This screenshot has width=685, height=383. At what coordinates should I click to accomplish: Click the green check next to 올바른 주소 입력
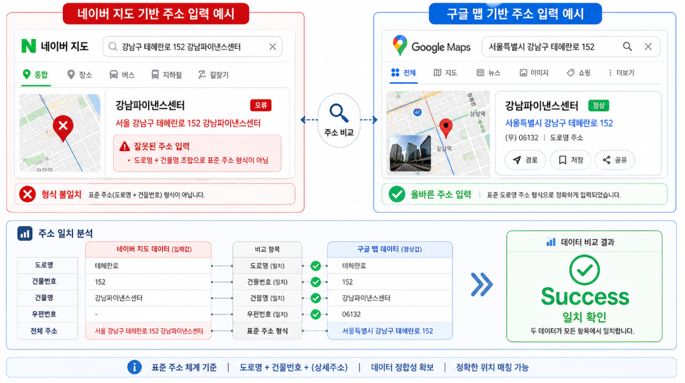397,194
